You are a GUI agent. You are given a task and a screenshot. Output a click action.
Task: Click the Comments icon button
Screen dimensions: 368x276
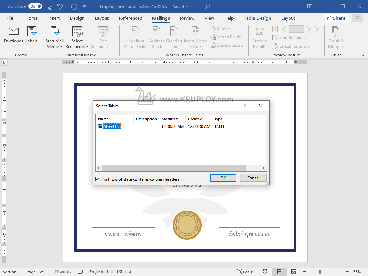tap(358, 18)
